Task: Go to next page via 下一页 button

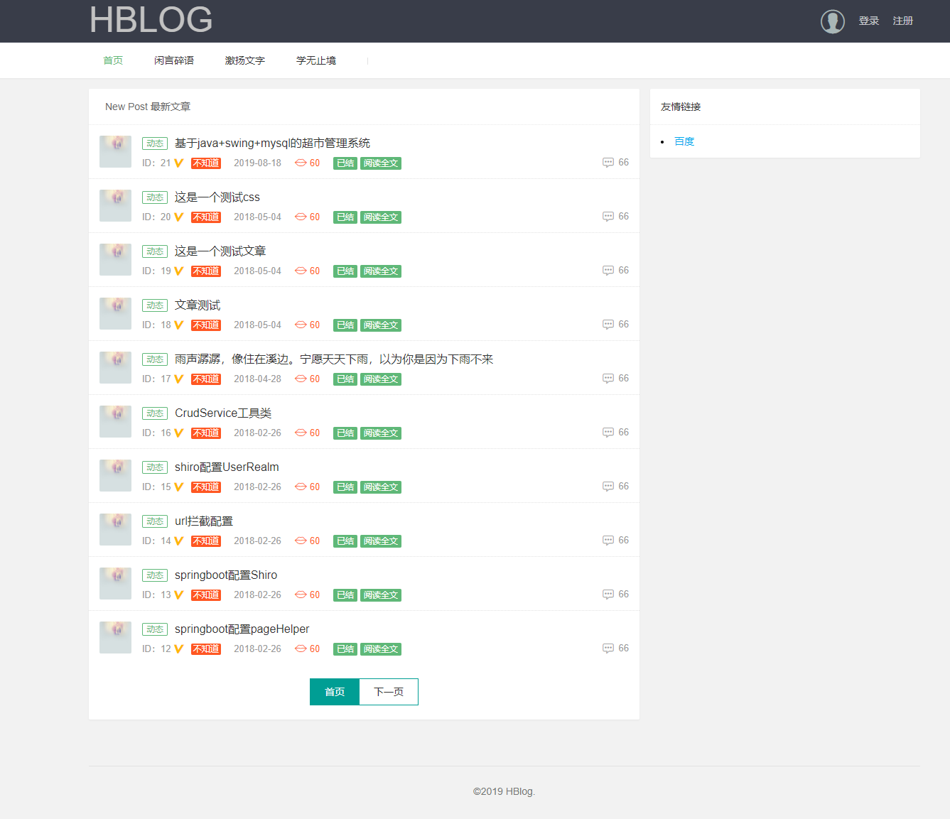Action: pos(388,691)
